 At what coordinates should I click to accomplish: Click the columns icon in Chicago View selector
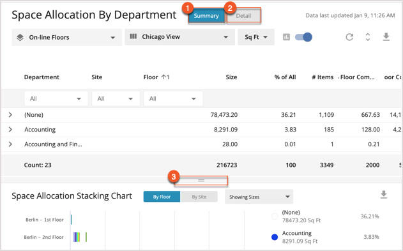coord(133,36)
